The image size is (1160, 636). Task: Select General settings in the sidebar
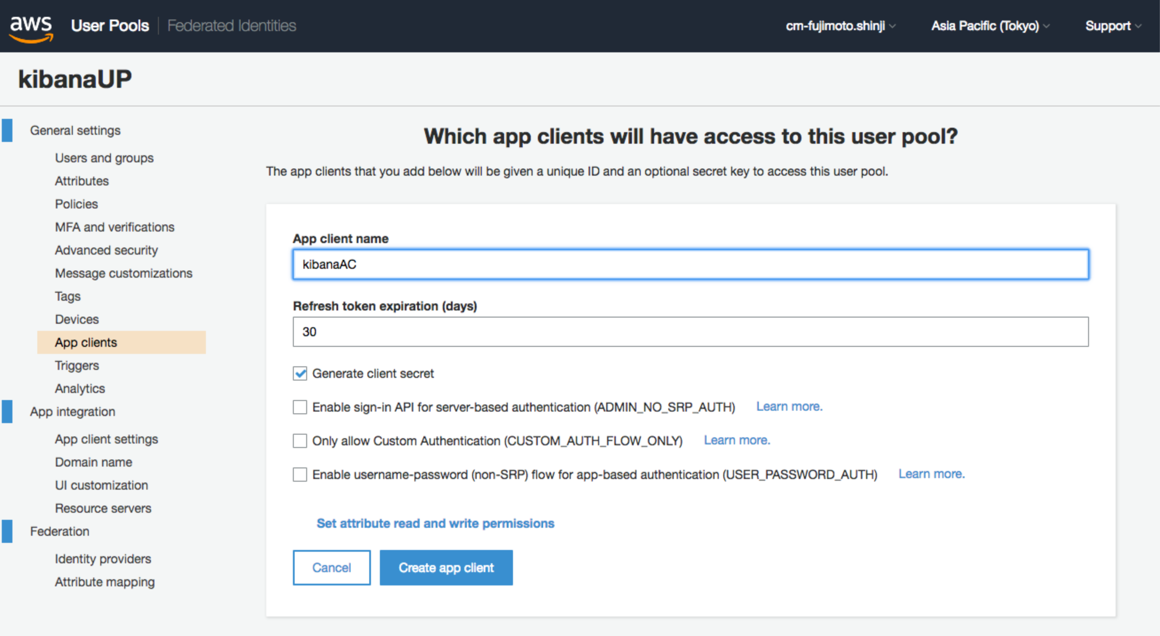click(x=75, y=130)
